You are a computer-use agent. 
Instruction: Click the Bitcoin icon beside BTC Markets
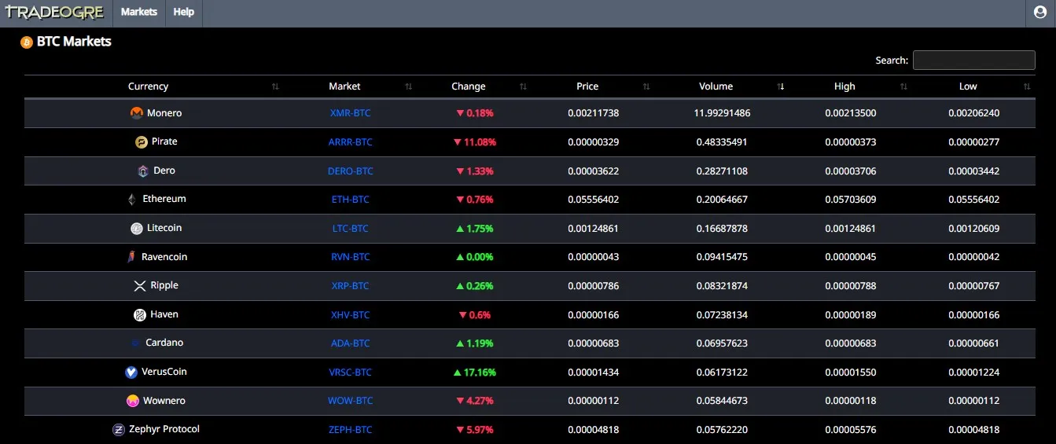coord(27,42)
